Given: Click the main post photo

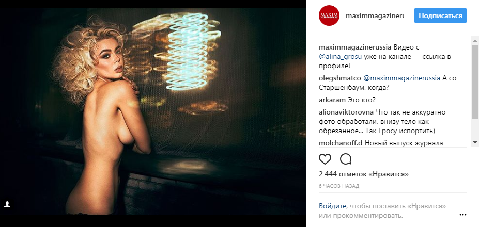Looking at the screenshot, I should [x=153, y=111].
